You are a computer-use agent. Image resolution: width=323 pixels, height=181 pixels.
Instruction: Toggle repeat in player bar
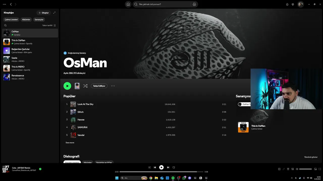[174, 167]
